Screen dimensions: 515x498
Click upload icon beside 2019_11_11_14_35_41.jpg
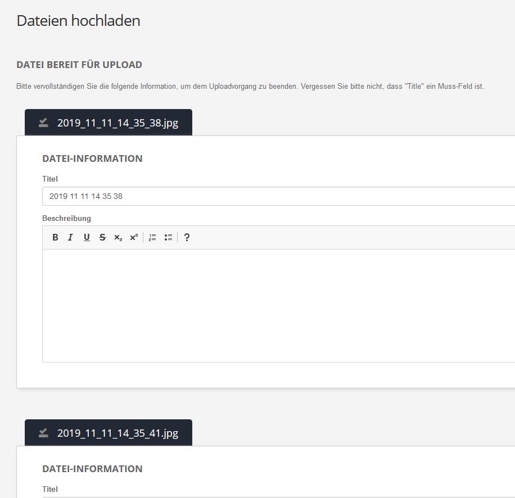pyautogui.click(x=43, y=433)
